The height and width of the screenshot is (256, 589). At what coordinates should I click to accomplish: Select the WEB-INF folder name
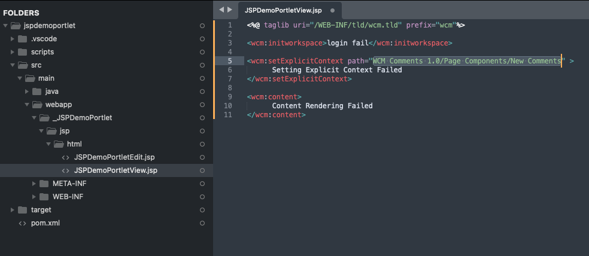pyautogui.click(x=68, y=197)
